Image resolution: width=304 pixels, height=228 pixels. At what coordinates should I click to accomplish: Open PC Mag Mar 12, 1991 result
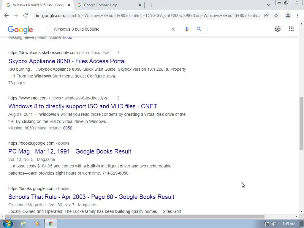[70, 151]
